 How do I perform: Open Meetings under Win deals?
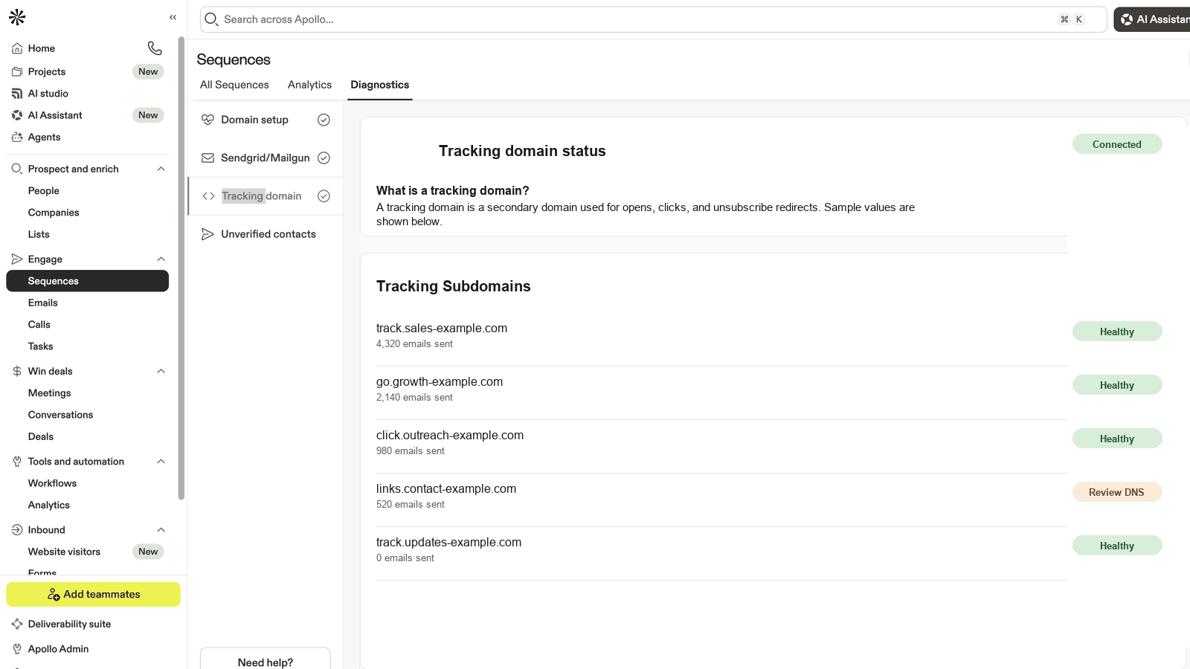click(50, 393)
